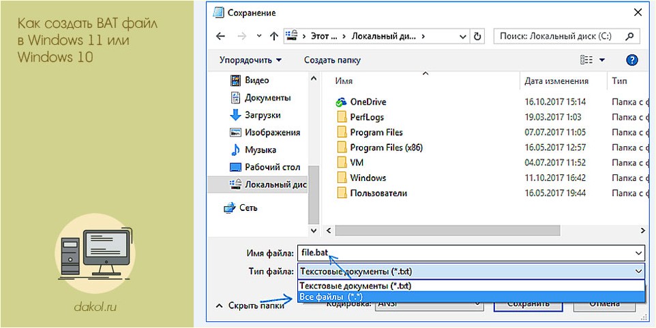The height and width of the screenshot is (328, 656).
Task: Click date 16.10.2017 15:14
Action: (555, 102)
